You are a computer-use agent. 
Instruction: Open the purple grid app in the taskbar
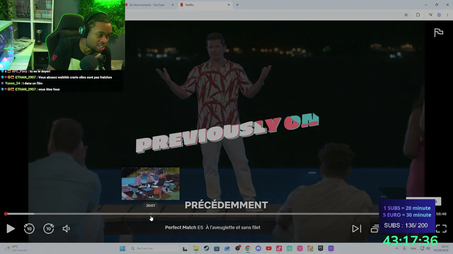pos(331,248)
